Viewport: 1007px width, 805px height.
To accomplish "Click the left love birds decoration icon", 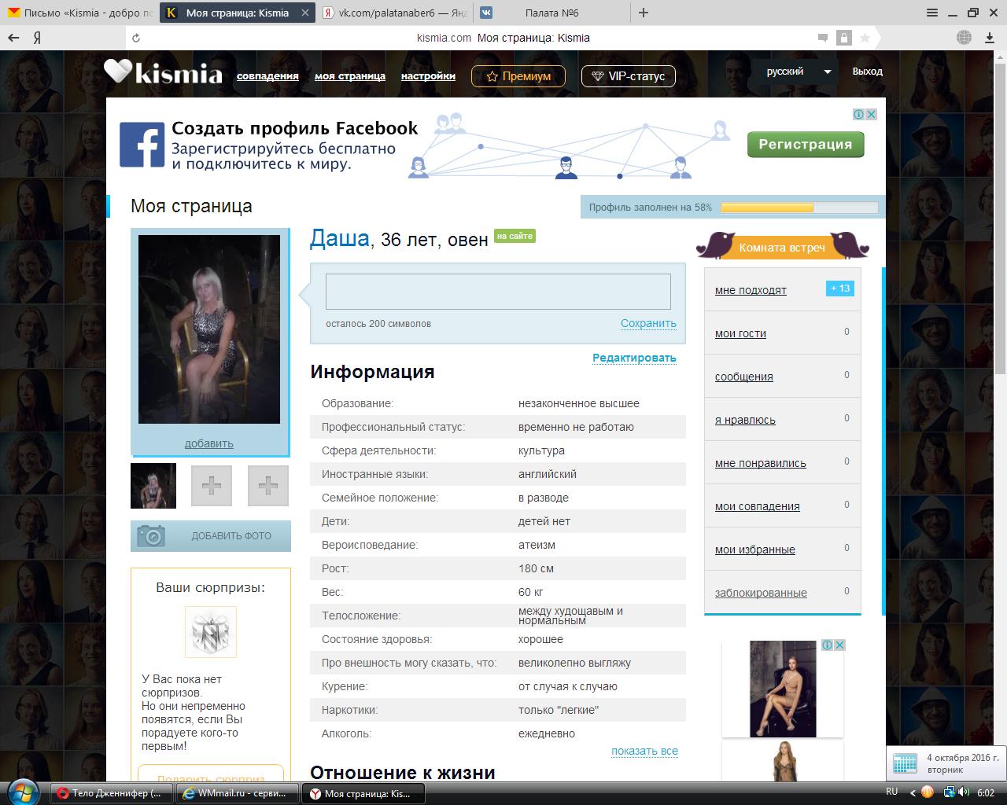I will tap(716, 244).
